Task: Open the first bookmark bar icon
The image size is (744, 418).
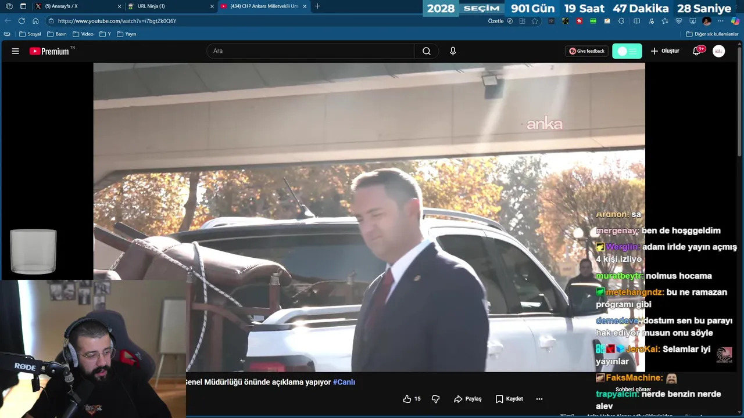Action: (7, 34)
